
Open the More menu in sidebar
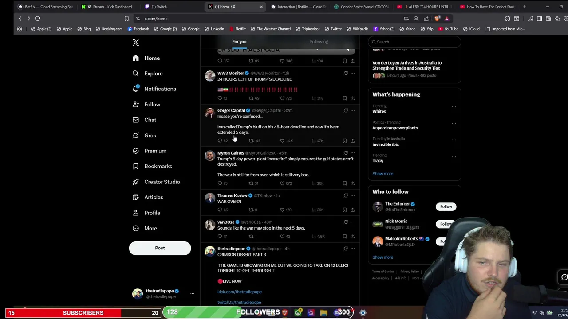click(x=145, y=228)
